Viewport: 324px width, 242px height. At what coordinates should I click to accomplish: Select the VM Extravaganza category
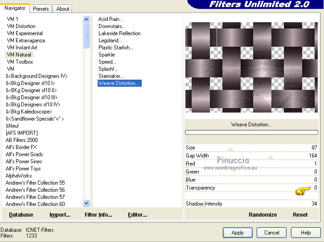pyautogui.click(x=25, y=40)
